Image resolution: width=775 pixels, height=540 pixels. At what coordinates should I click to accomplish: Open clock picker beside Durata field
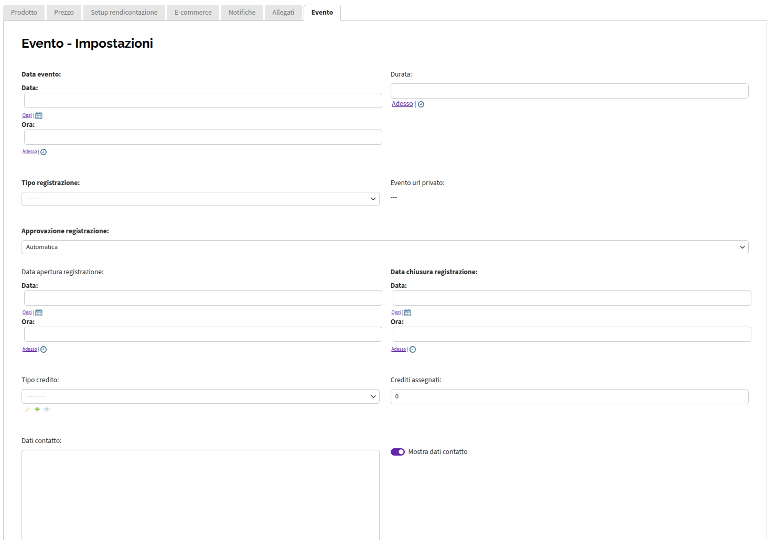421,104
